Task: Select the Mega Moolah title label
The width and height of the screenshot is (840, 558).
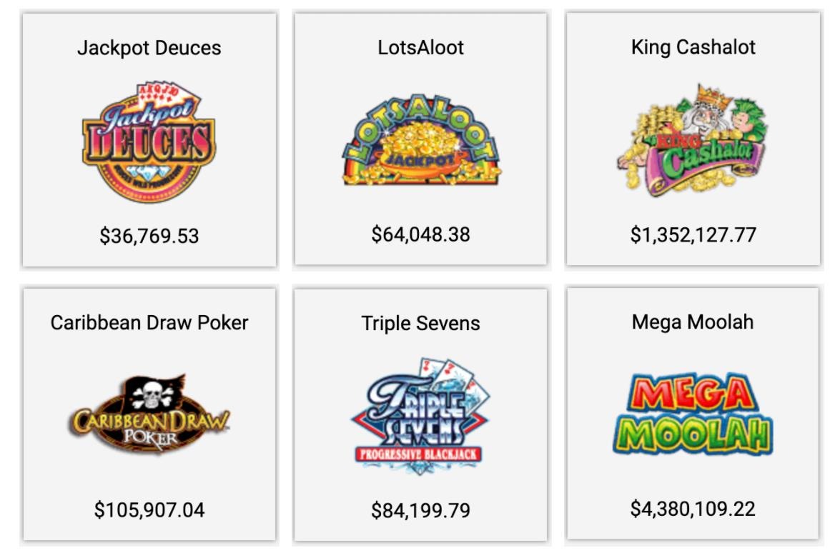Action: click(693, 322)
